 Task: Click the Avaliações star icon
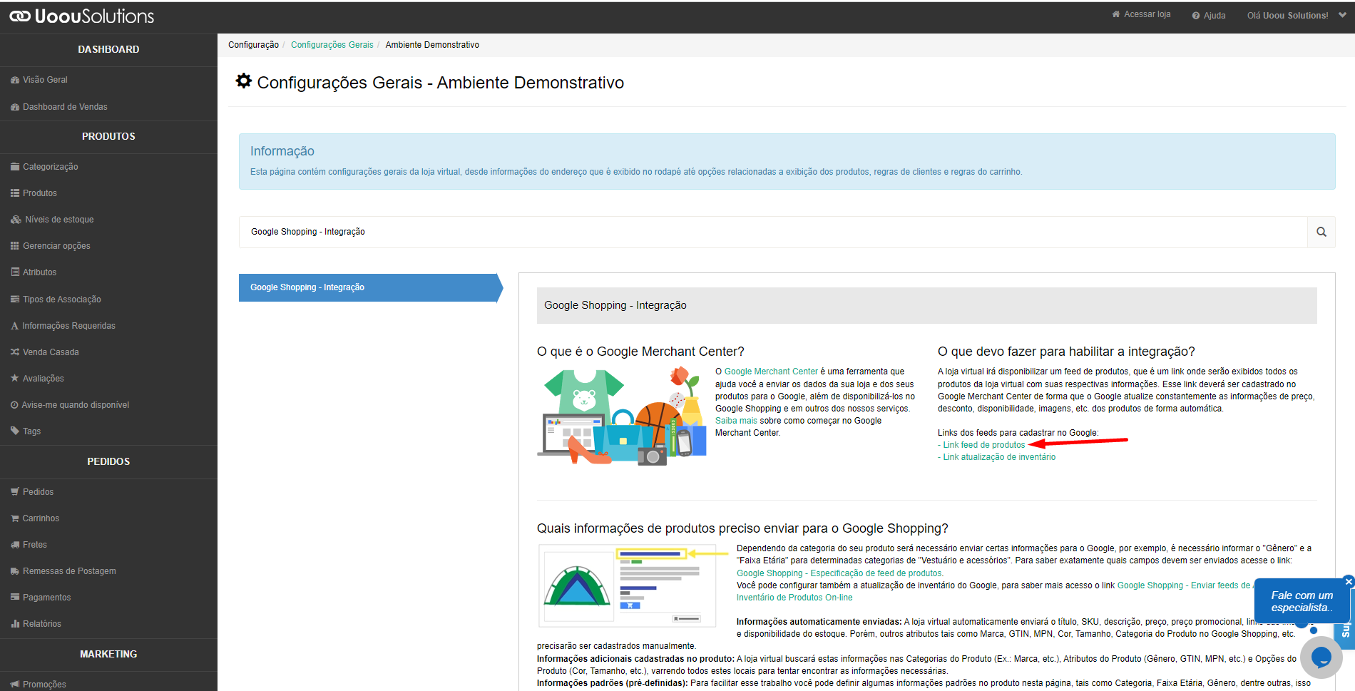15,378
